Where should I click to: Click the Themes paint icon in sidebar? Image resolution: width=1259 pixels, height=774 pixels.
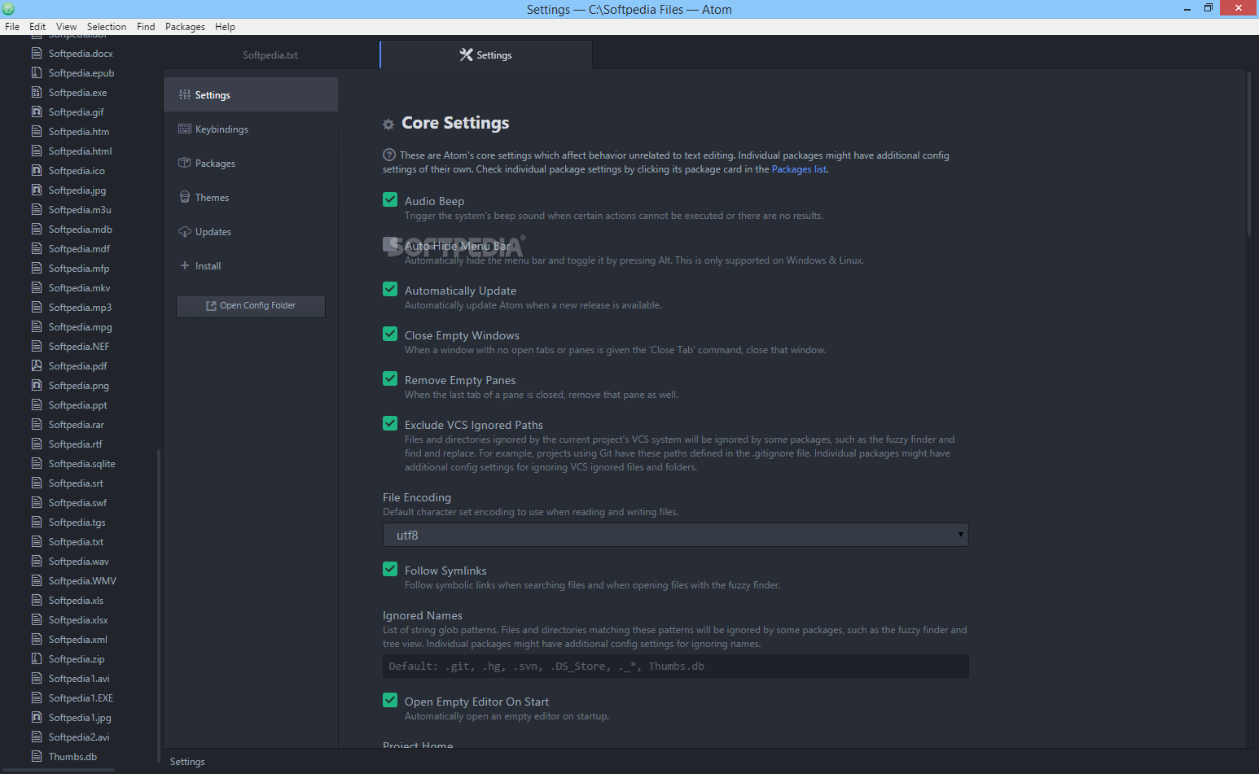(184, 197)
